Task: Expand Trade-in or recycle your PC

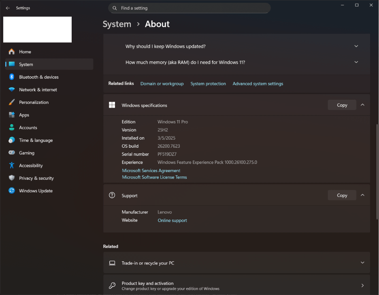Action: point(362,263)
